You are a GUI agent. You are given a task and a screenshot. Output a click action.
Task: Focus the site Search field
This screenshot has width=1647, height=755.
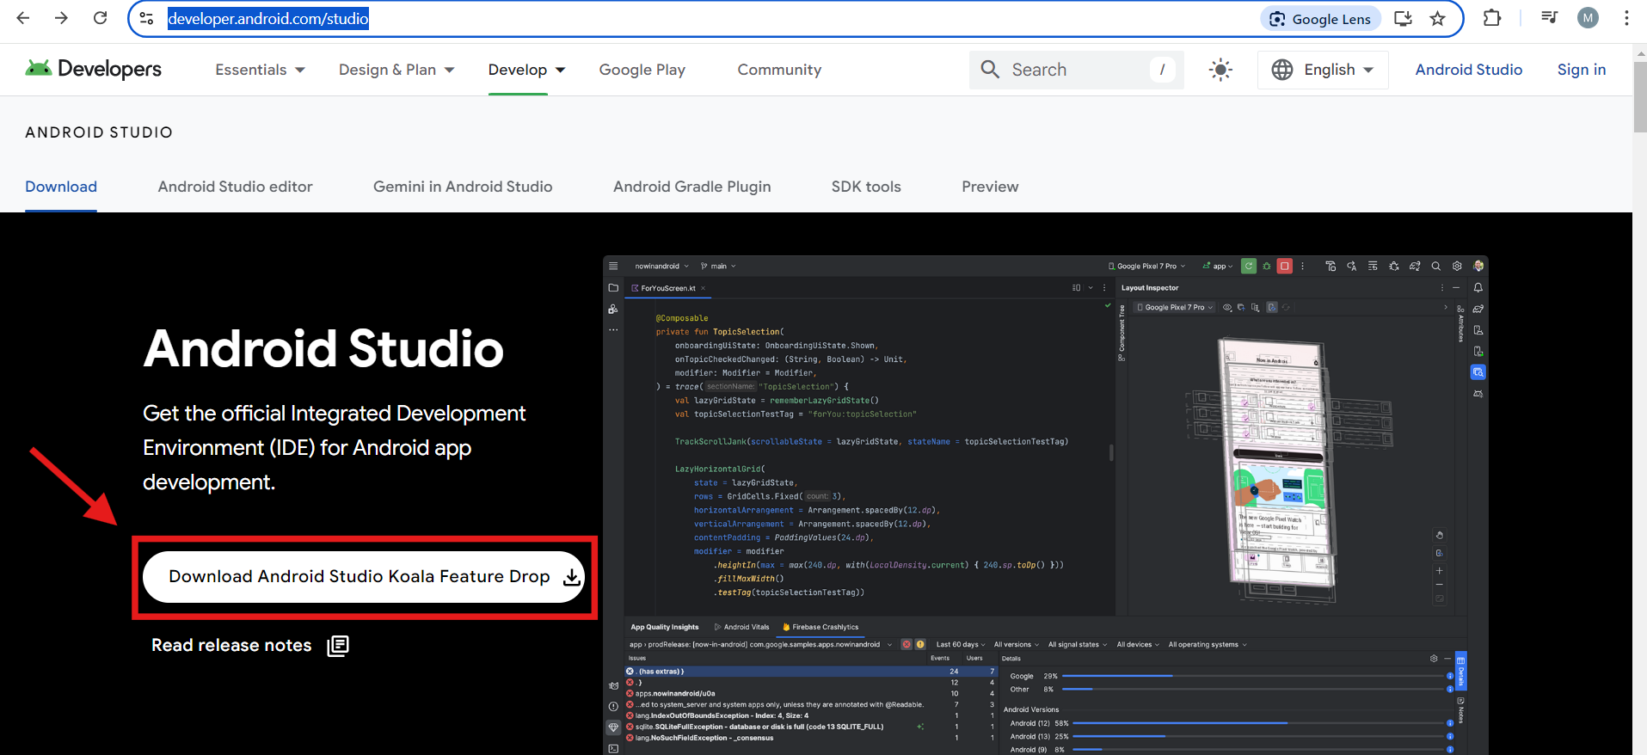pyautogui.click(x=1076, y=70)
